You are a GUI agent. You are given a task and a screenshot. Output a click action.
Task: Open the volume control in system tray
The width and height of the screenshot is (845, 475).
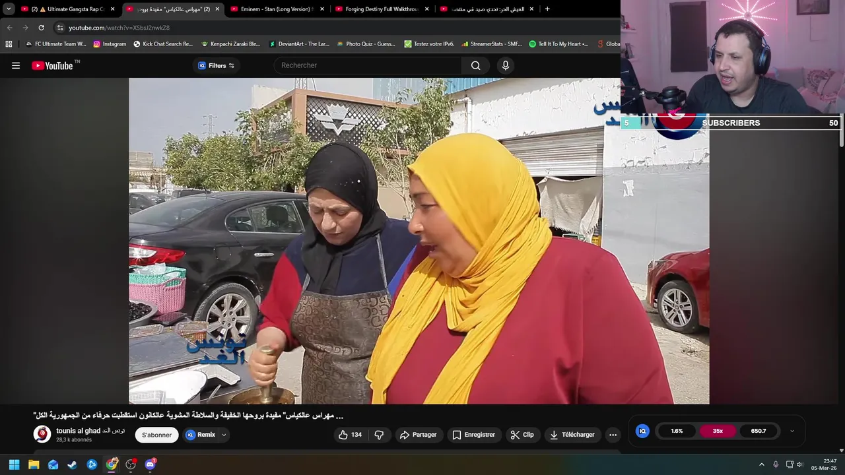(799, 464)
